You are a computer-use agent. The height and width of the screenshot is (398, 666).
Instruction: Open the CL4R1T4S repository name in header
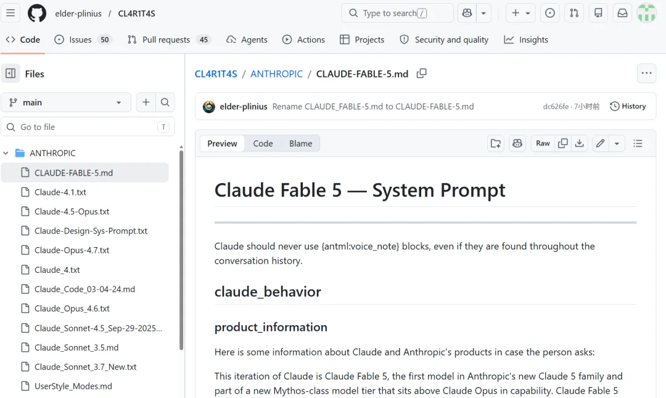[x=136, y=14]
